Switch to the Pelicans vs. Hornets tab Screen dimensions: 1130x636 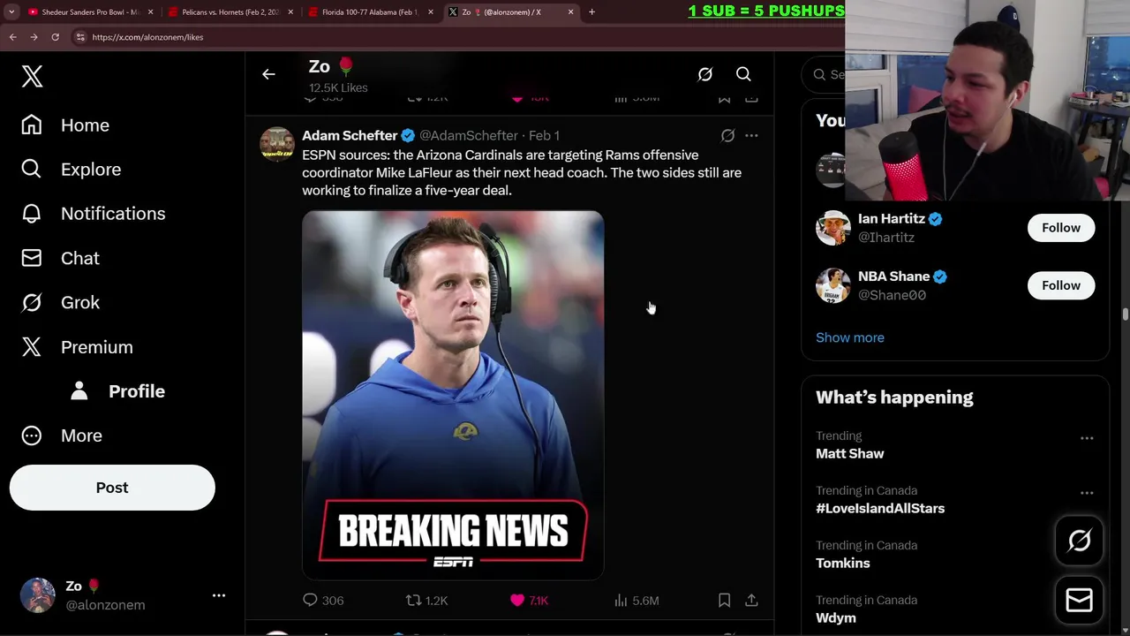coord(231,12)
